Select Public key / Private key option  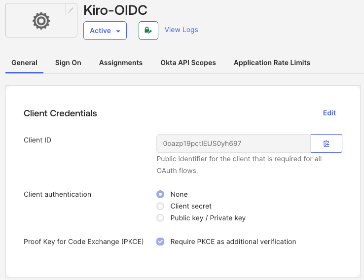160,218
